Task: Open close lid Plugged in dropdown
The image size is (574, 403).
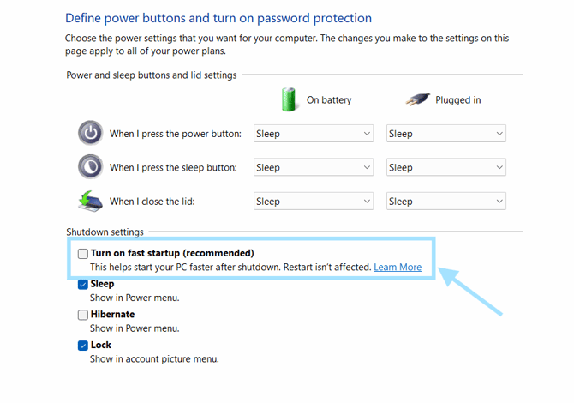Action: click(x=445, y=201)
